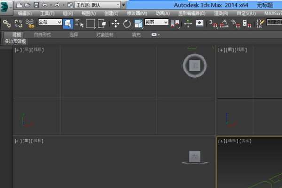
Task: Toggle the 3D Snaps button
Action: pyautogui.click(x=213, y=23)
